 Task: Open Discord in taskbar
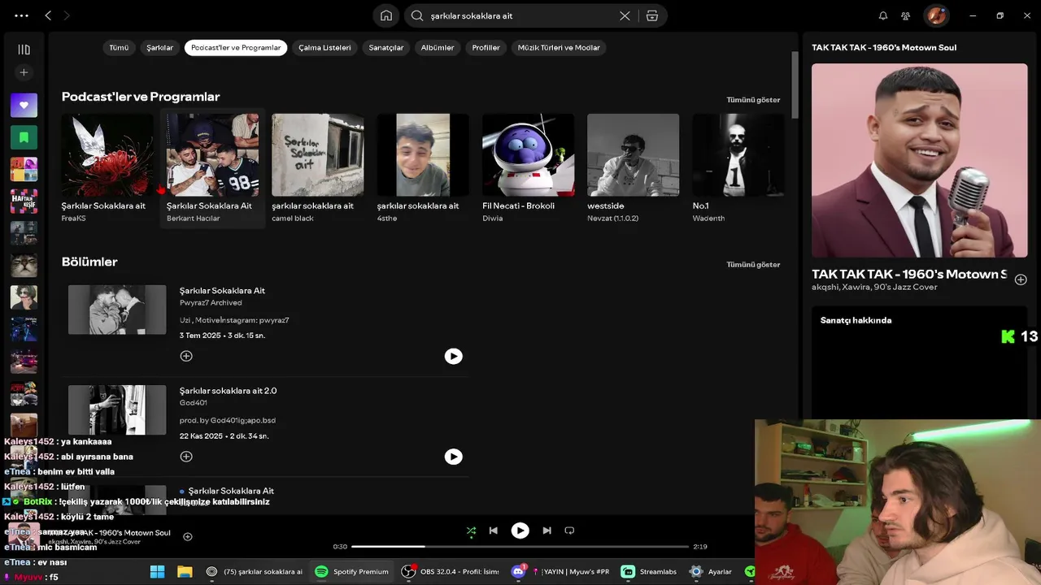518,572
